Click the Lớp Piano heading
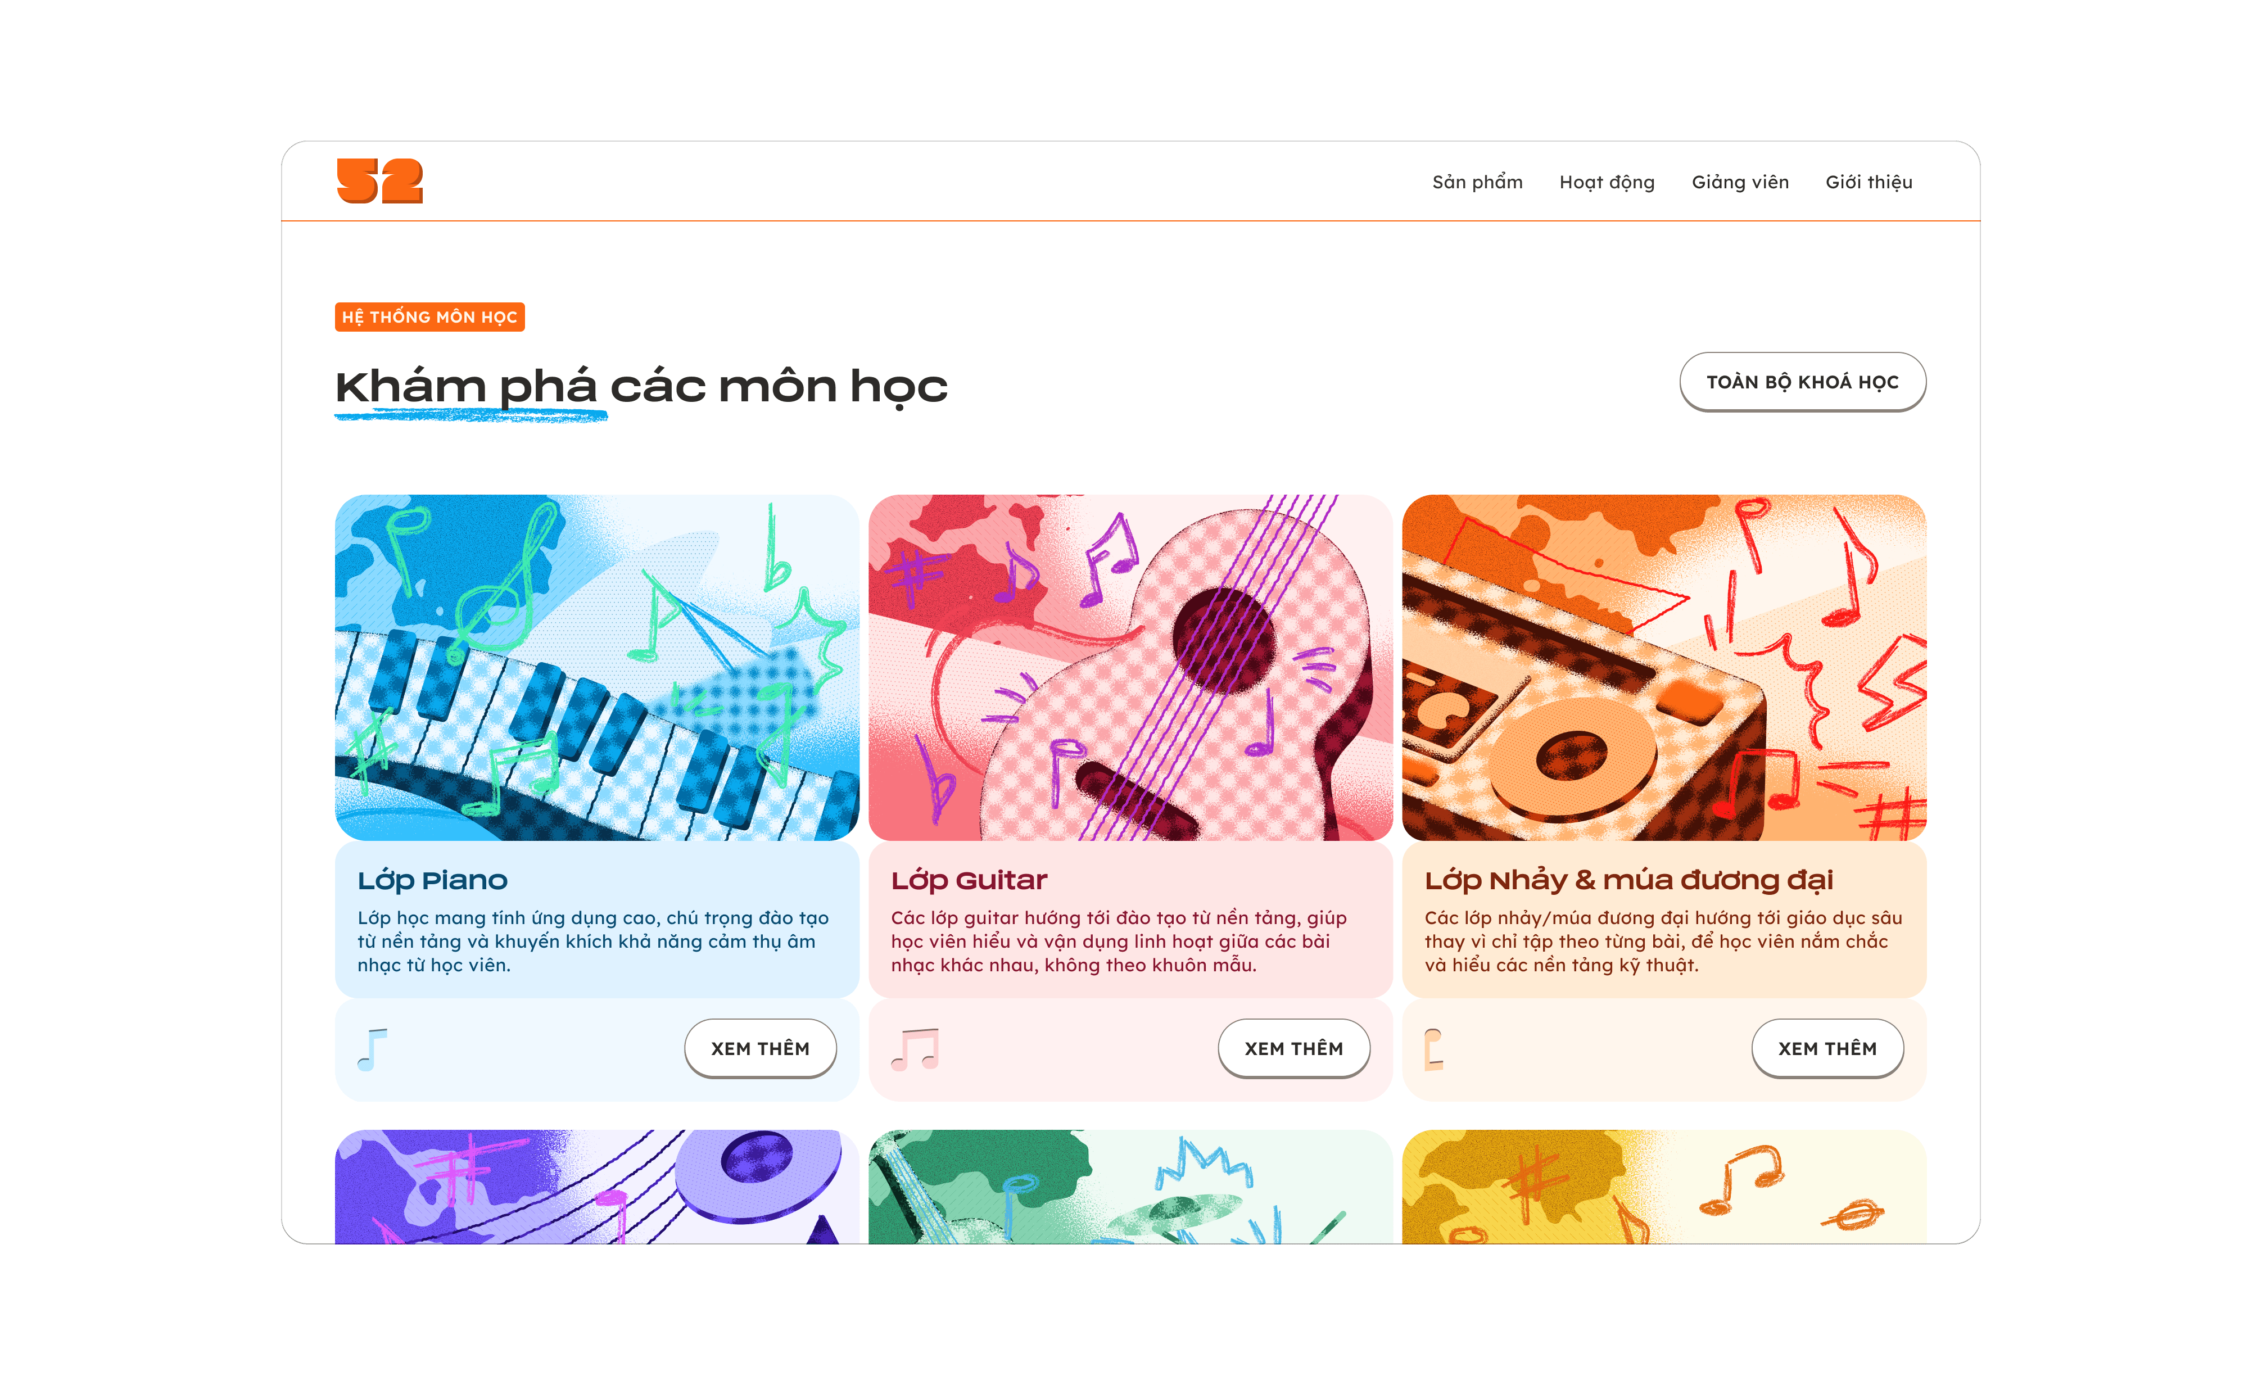Image resolution: width=2262 pixels, height=1385 pixels. 432,880
